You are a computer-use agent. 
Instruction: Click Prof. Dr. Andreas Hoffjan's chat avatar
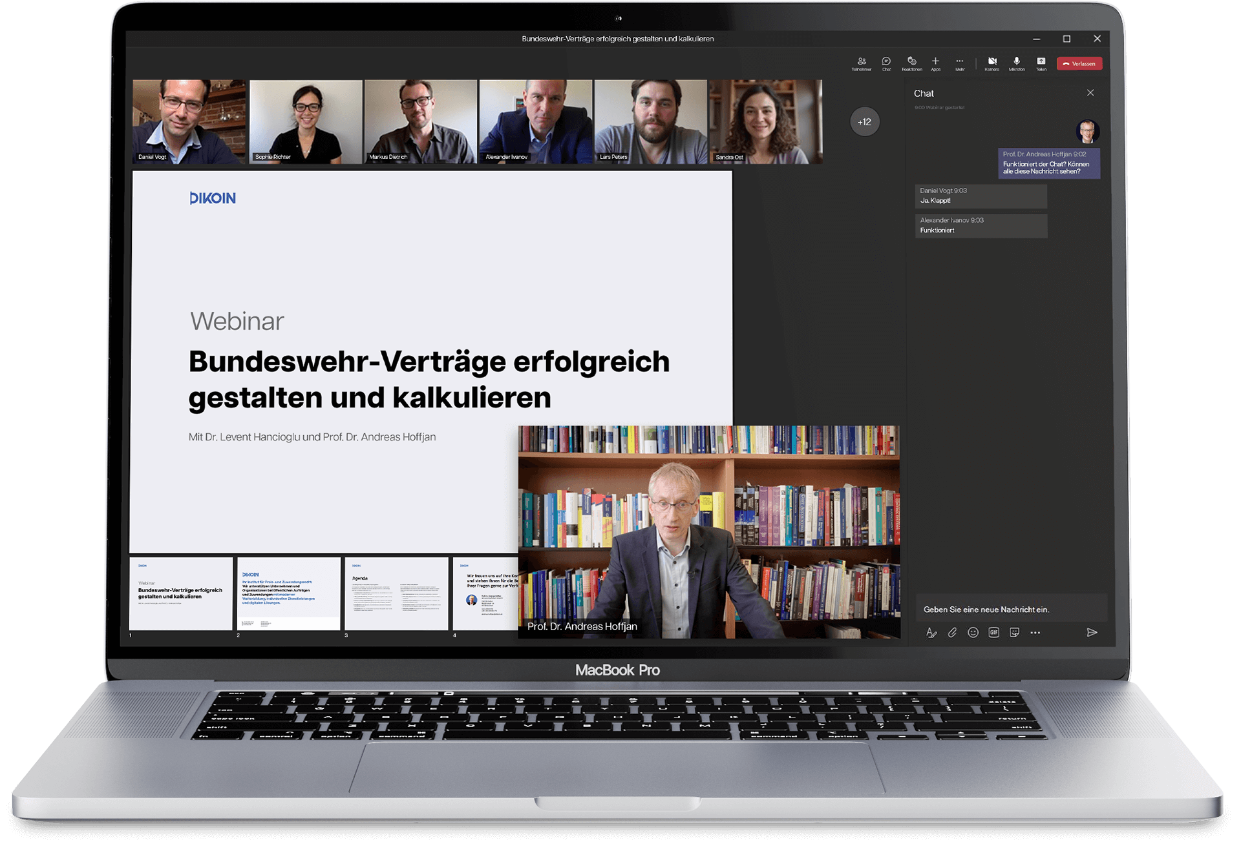pyautogui.click(x=1088, y=132)
